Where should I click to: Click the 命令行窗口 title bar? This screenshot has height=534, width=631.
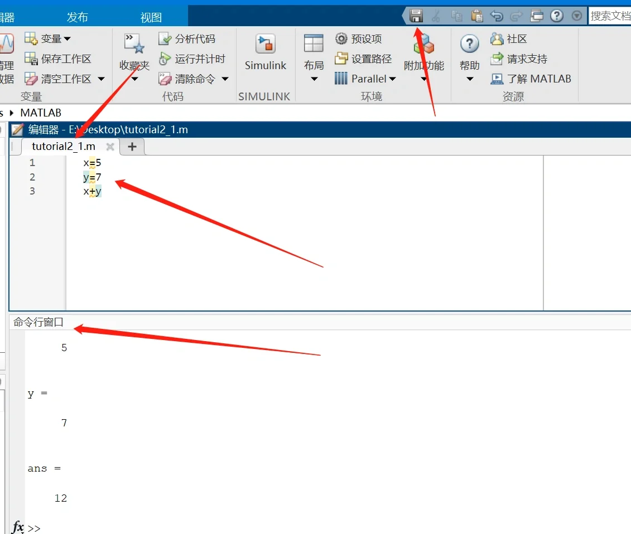[x=320, y=322]
